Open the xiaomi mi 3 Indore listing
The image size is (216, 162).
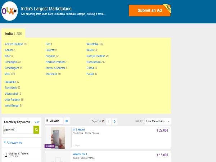click(x=80, y=154)
